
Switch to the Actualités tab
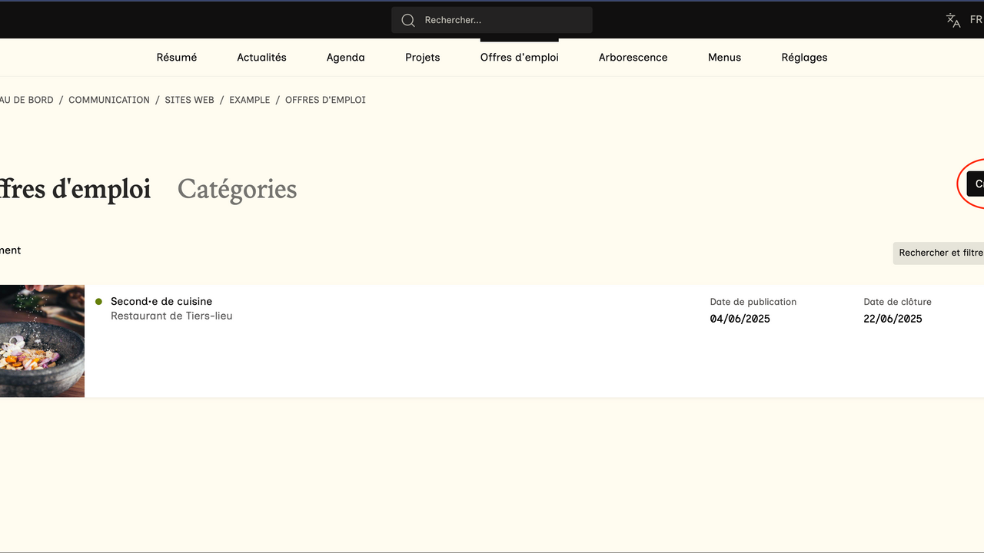tap(261, 58)
